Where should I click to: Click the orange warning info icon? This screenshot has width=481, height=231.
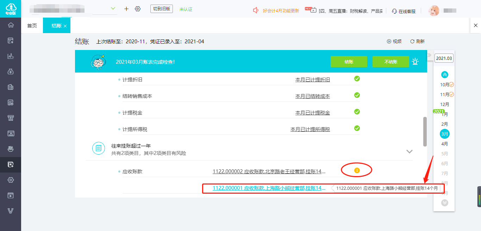click(x=357, y=170)
